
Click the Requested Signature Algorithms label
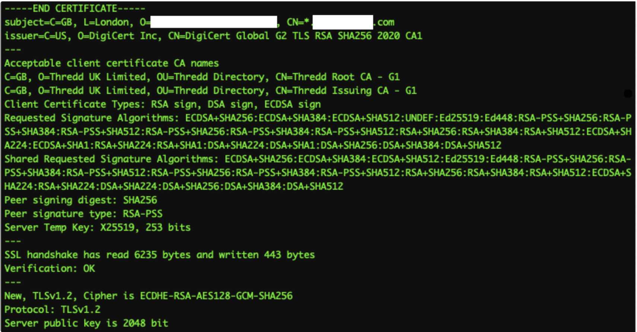point(92,118)
